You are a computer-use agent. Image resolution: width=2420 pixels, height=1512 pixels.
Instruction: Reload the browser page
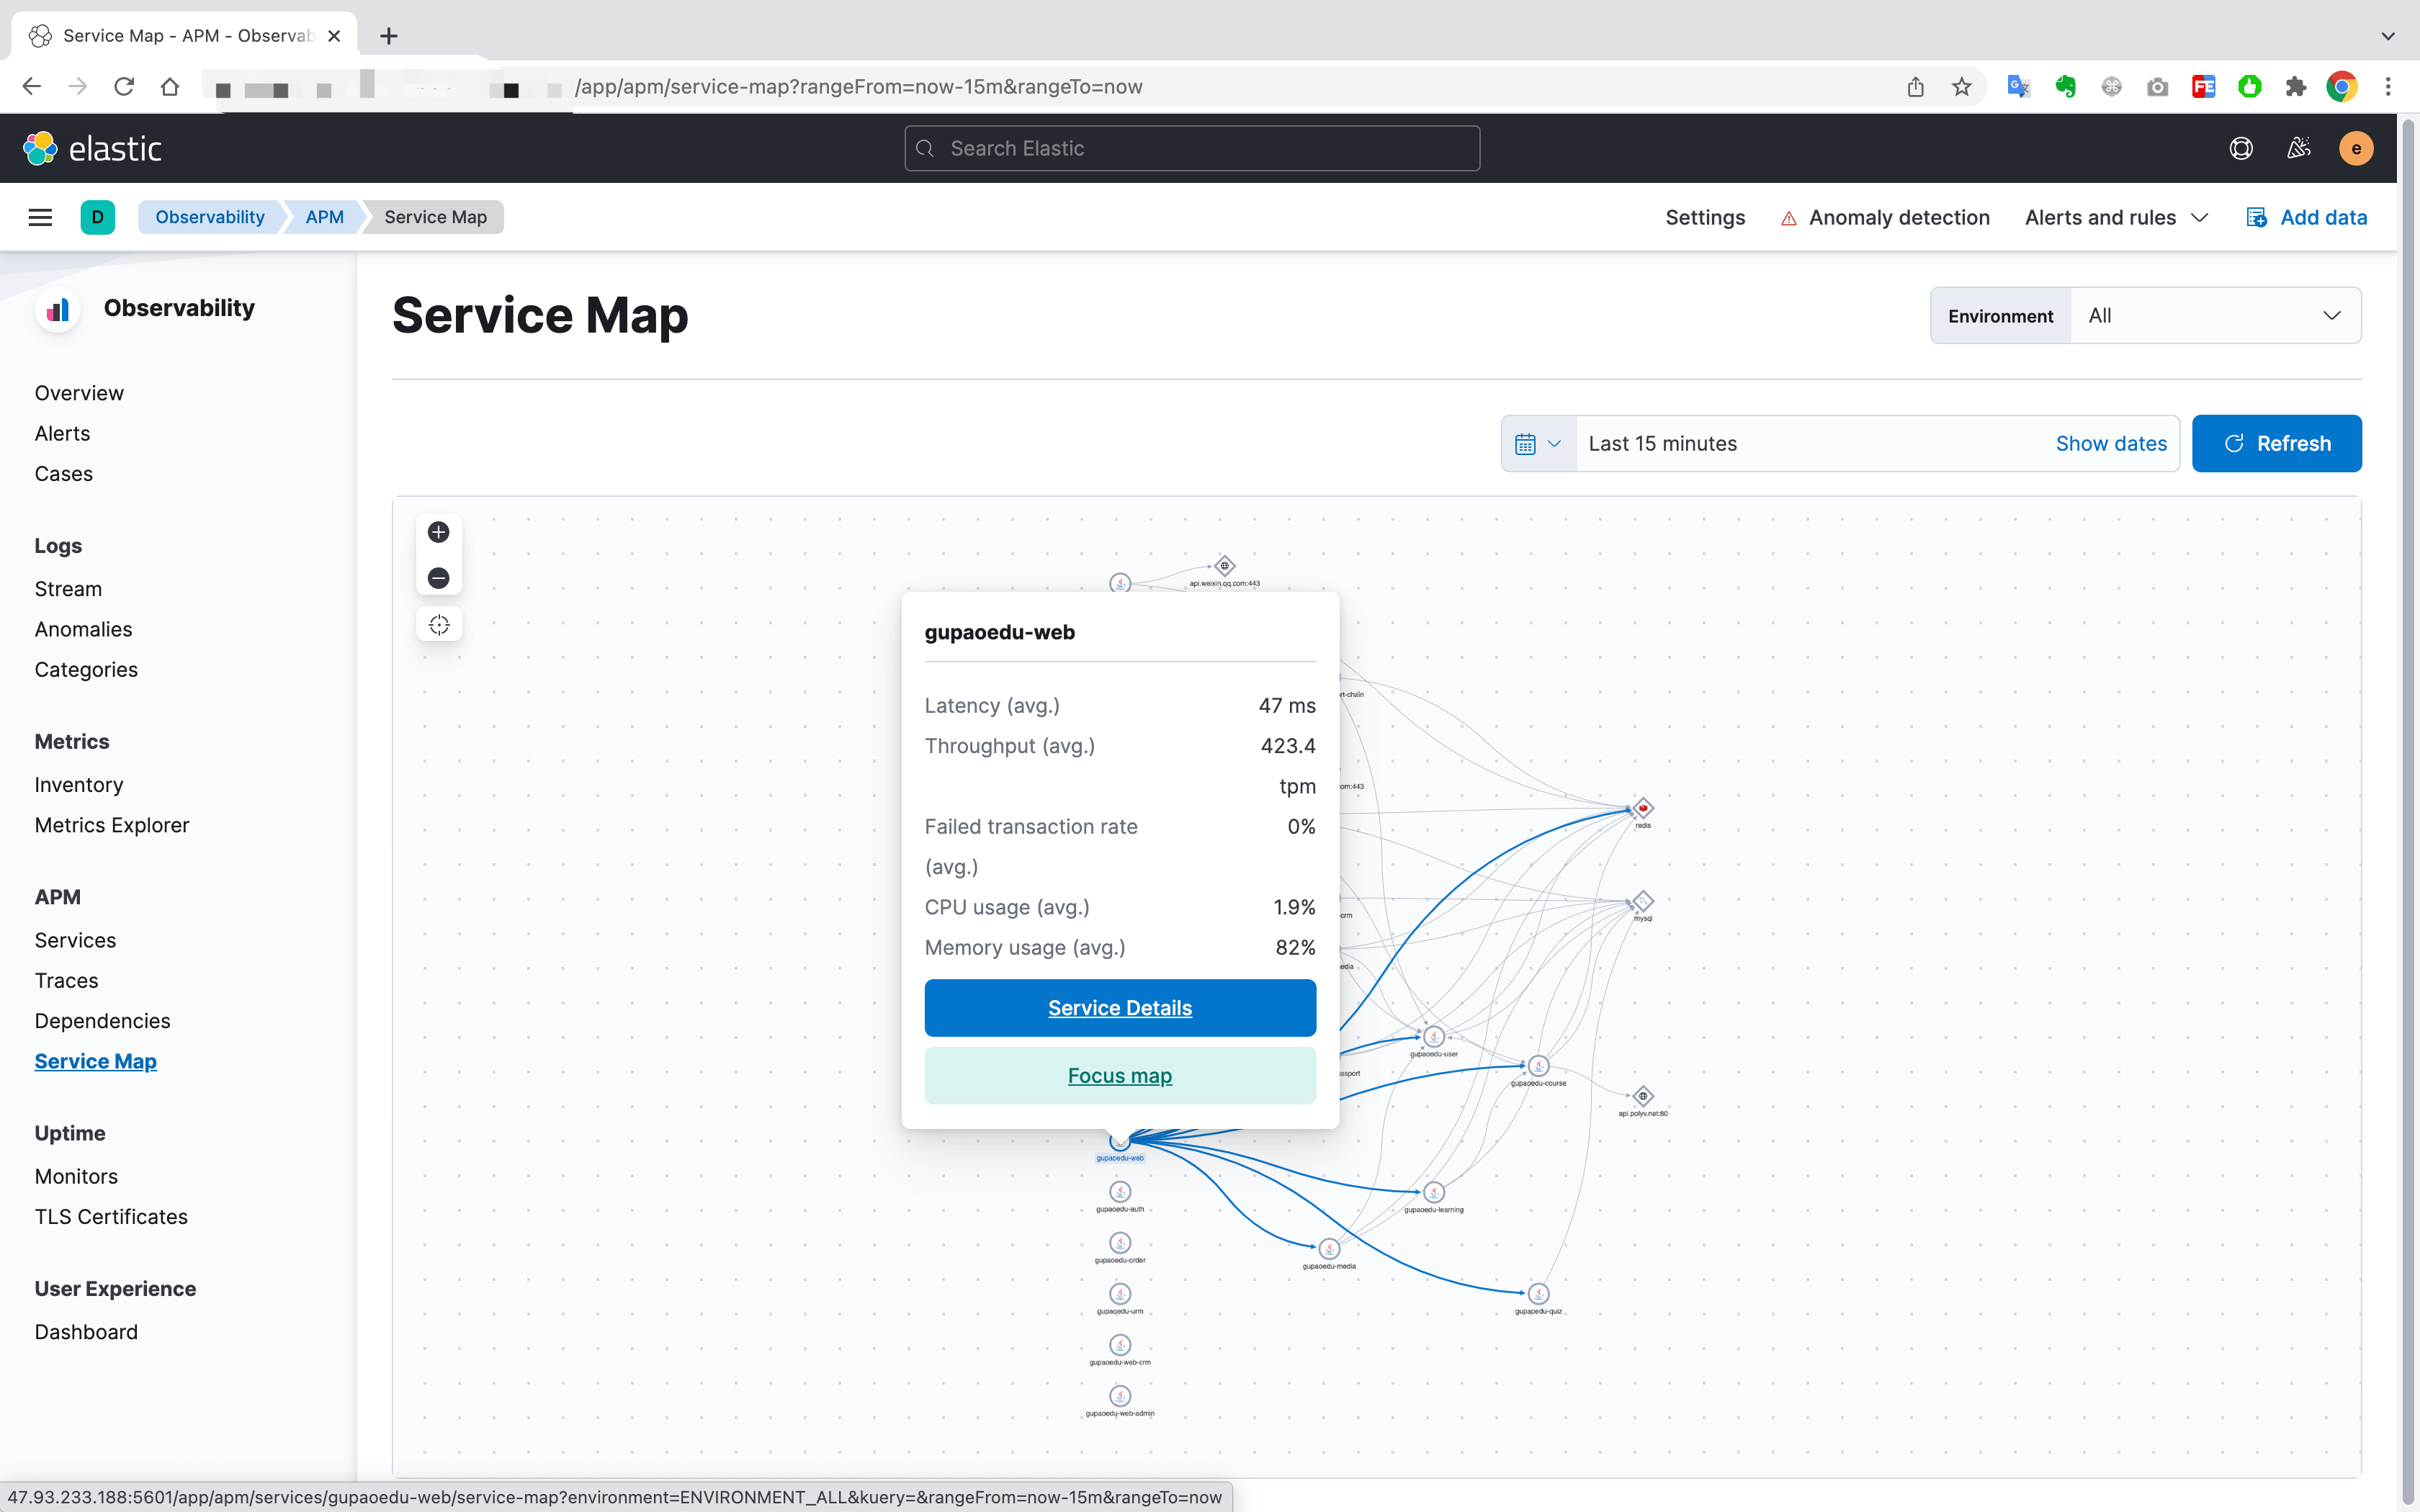(x=123, y=87)
